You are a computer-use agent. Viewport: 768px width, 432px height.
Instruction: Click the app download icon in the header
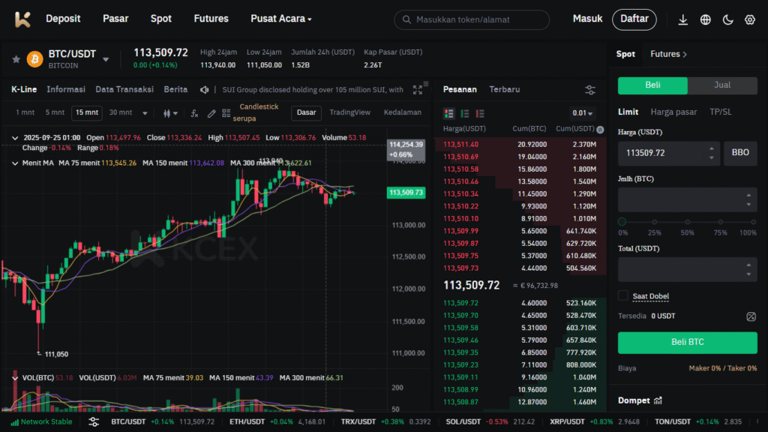tap(683, 19)
